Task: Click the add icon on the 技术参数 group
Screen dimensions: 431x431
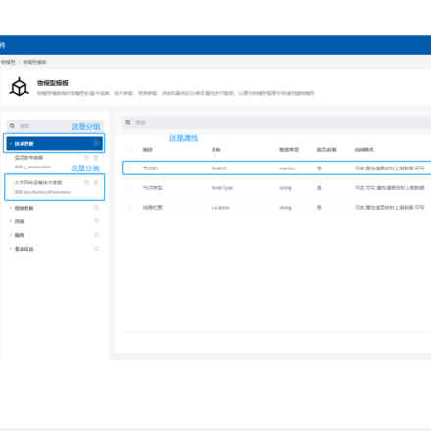Action: [x=96, y=143]
